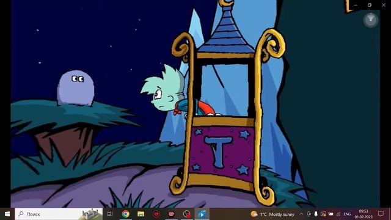Open the notification action center
This screenshot has width=391, height=220.
click(381, 214)
